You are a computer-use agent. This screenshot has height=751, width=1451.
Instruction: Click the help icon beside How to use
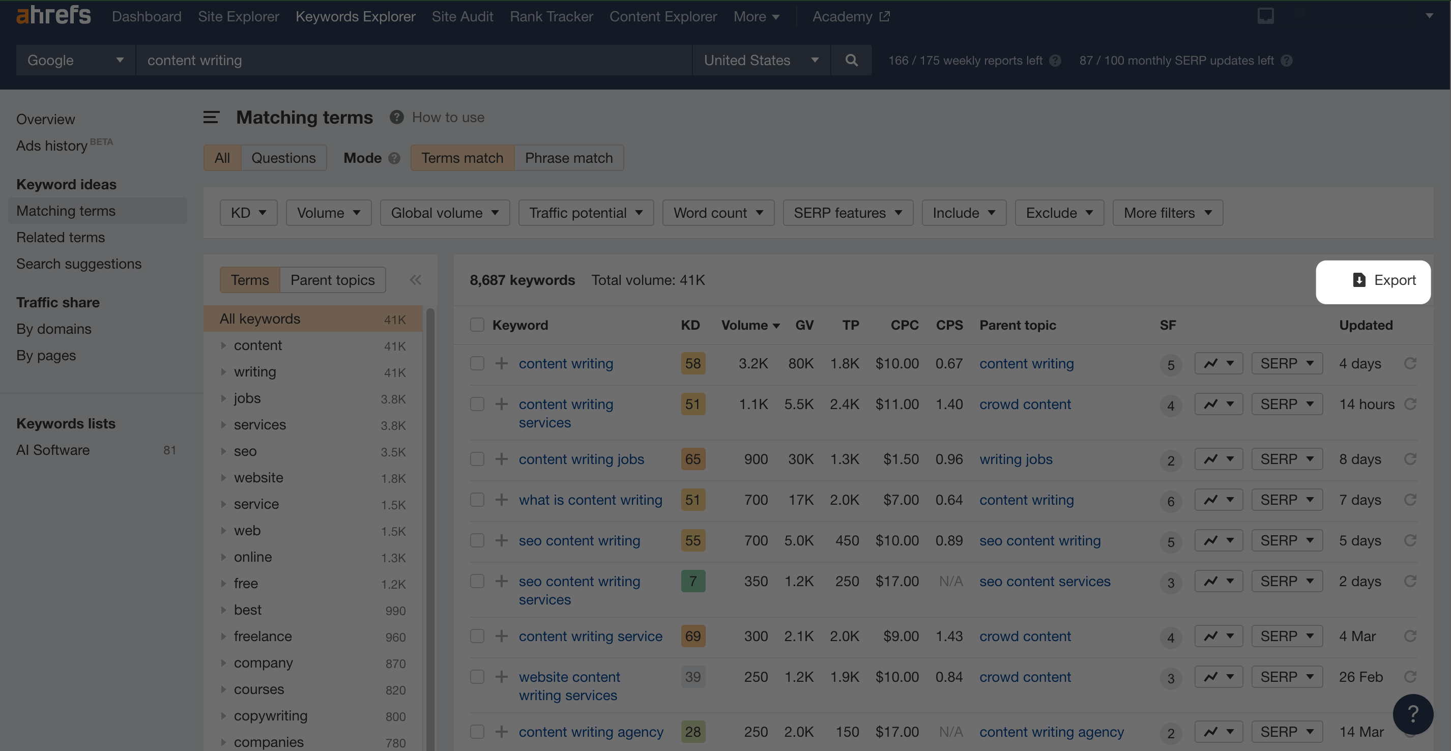tap(396, 117)
